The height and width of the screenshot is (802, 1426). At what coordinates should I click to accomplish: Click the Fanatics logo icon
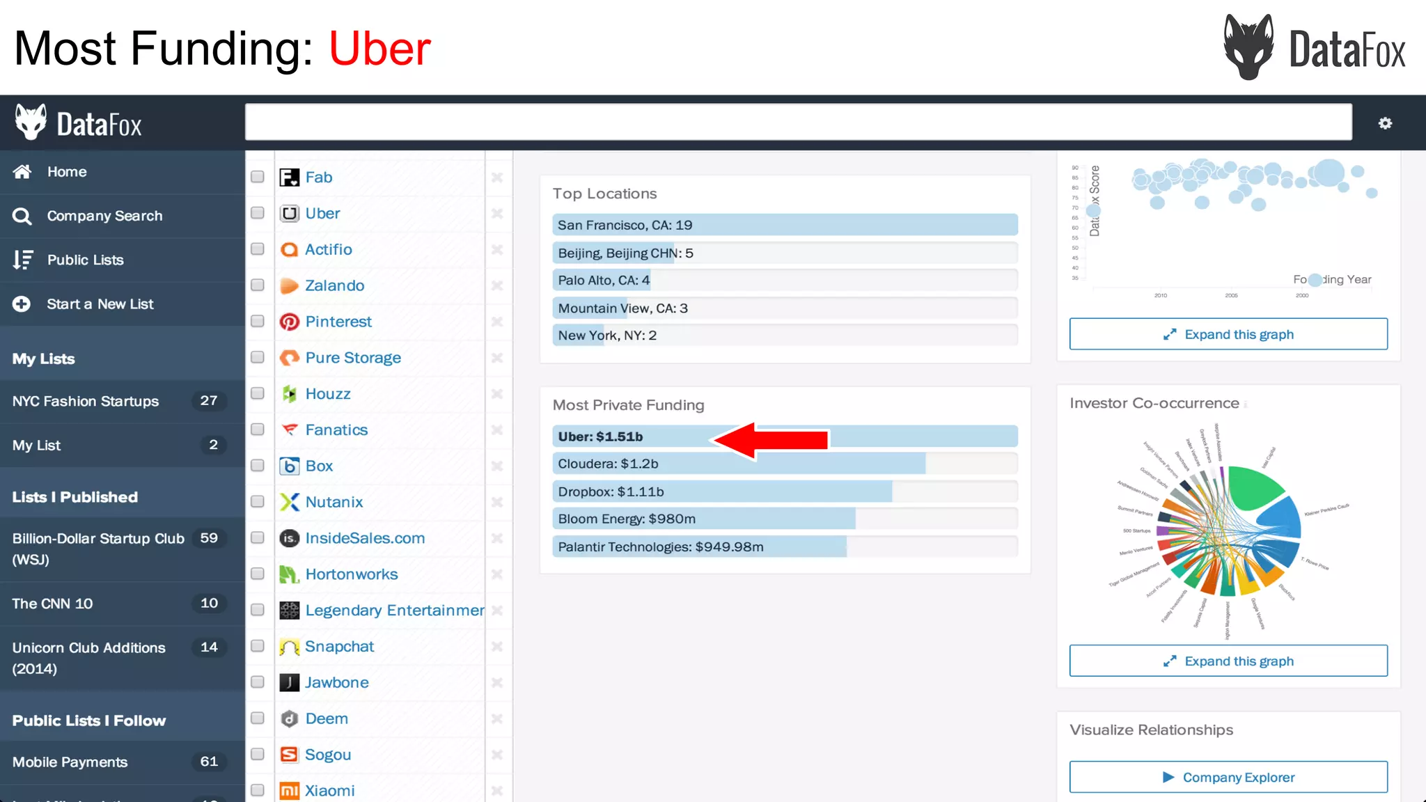point(289,430)
